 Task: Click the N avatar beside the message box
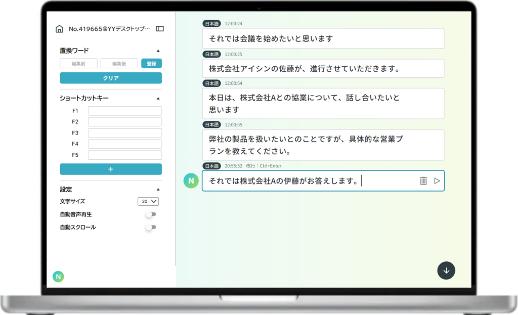tap(191, 181)
